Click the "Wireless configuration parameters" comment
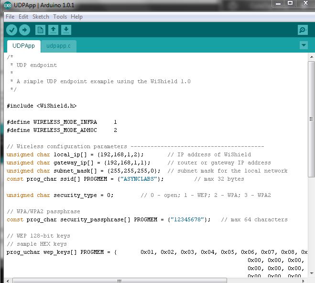The width and height of the screenshot is (315, 283). [135, 146]
